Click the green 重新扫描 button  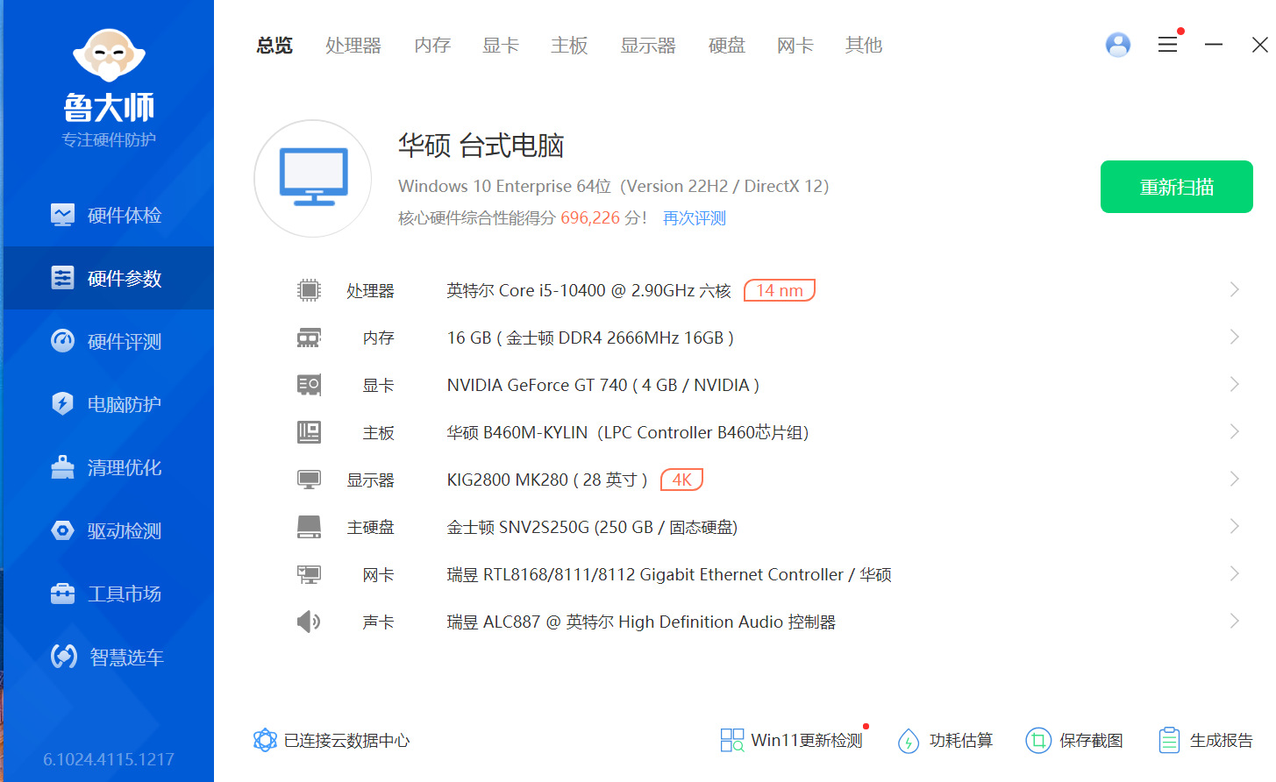tap(1177, 187)
